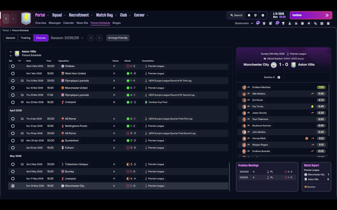Open the messages bubble icon showing 9+
The width and height of the screenshot is (337, 210).
pos(258,23)
